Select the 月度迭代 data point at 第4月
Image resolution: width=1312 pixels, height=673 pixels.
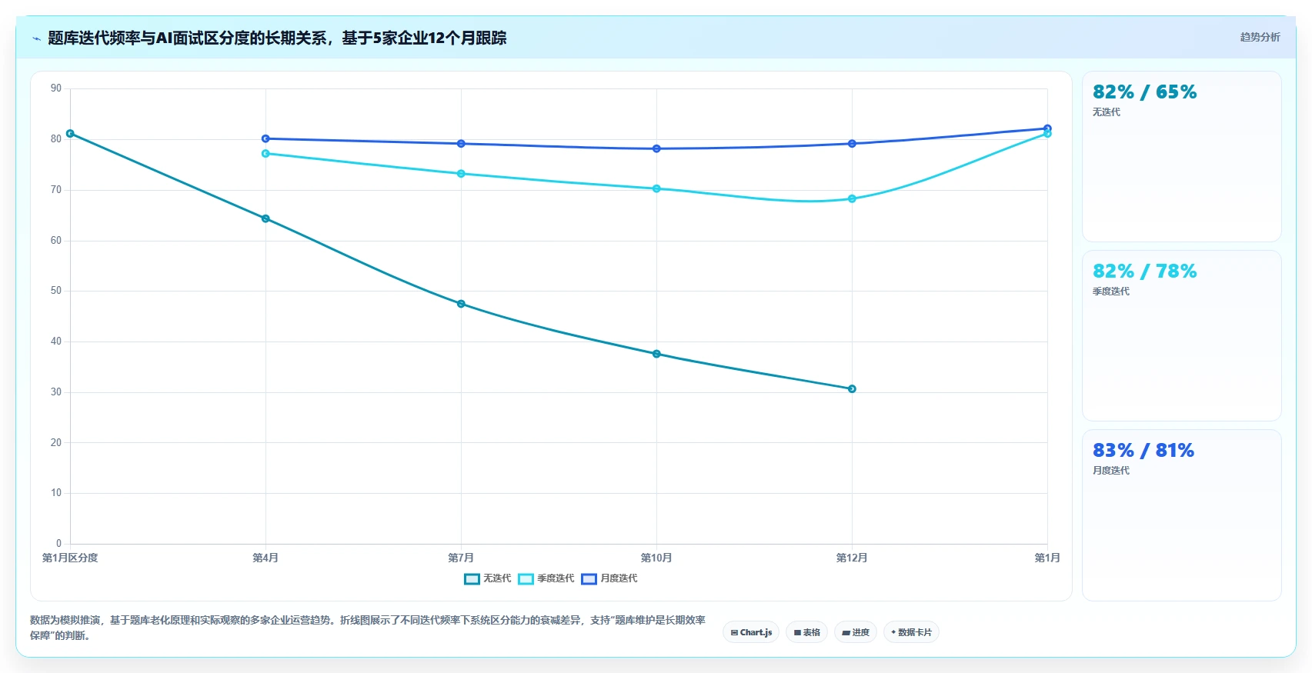point(265,138)
